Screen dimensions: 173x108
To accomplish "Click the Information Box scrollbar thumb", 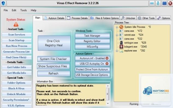I will click(108, 94).
